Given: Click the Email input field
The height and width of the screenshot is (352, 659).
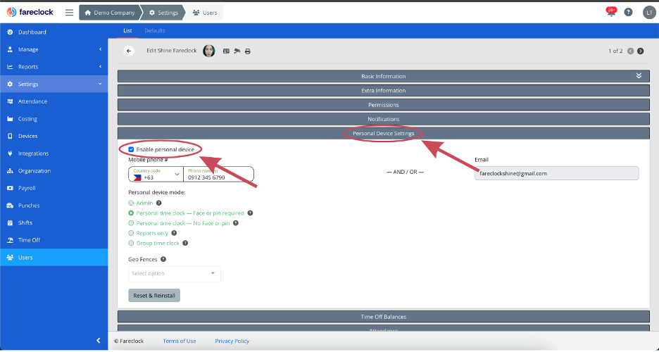Looking at the screenshot, I should 556,173.
